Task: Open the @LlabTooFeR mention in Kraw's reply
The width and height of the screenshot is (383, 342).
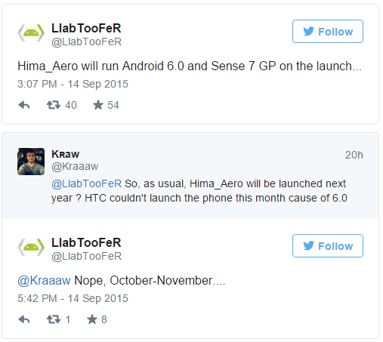Action: pos(87,183)
